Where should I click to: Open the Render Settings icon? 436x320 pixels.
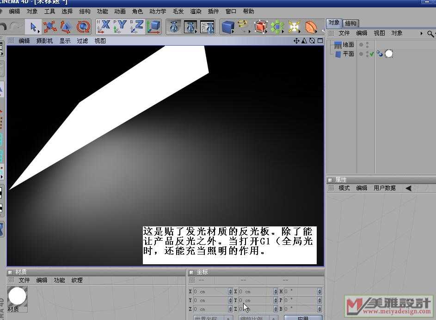tap(208, 27)
